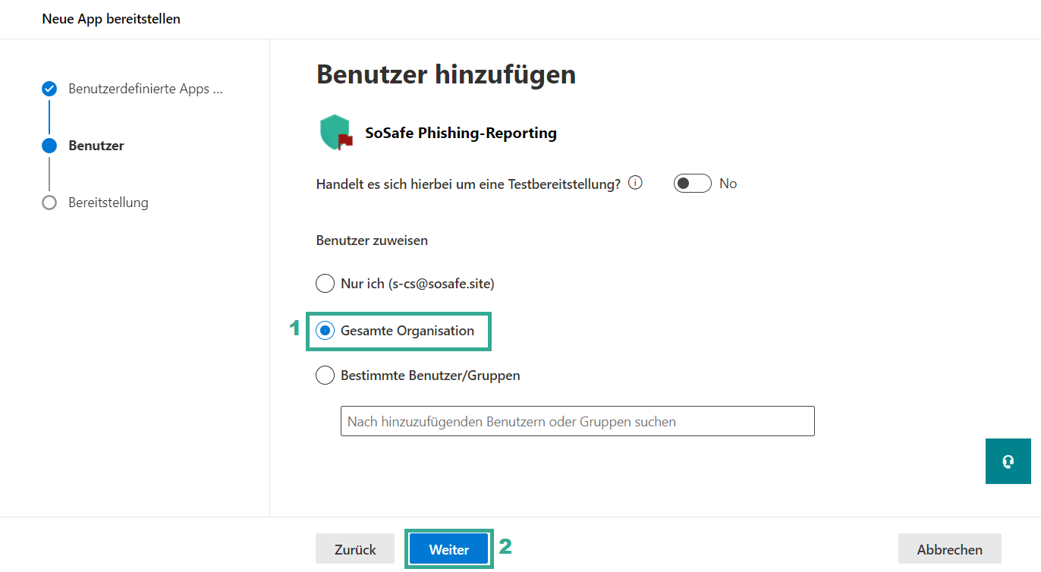Viewport: 1041px width, 572px height.
Task: Go back with the Zurück button
Action: 355,549
